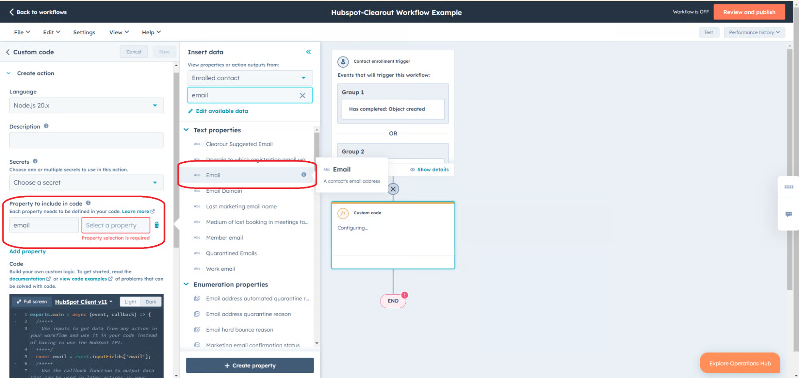Switch the code editor theme to Light
This screenshot has width=799, height=378.
130,301
